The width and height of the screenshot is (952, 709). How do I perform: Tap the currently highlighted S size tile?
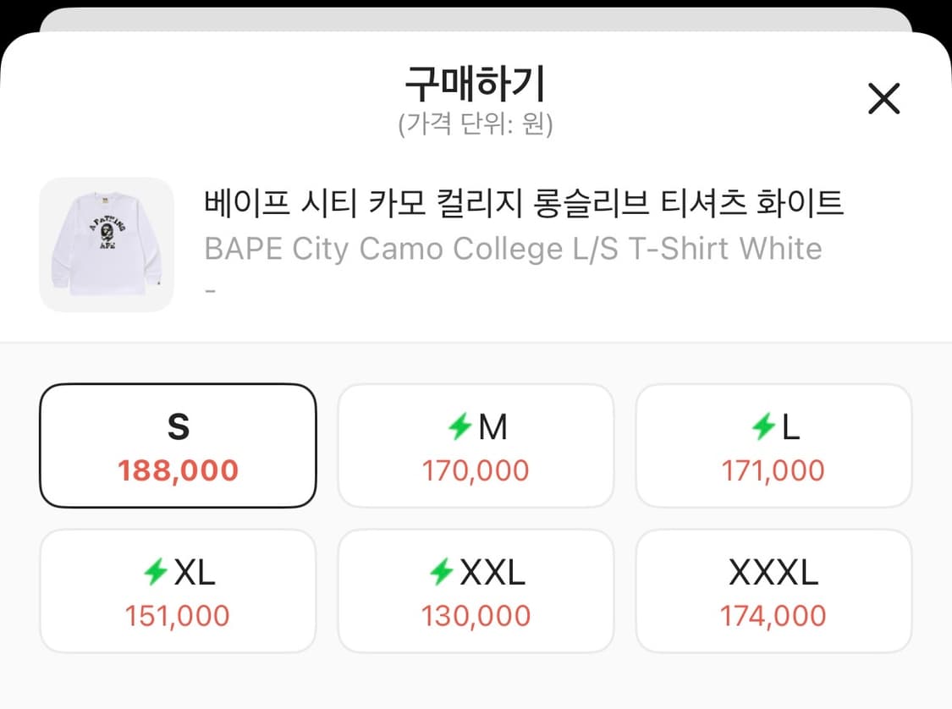(178, 445)
